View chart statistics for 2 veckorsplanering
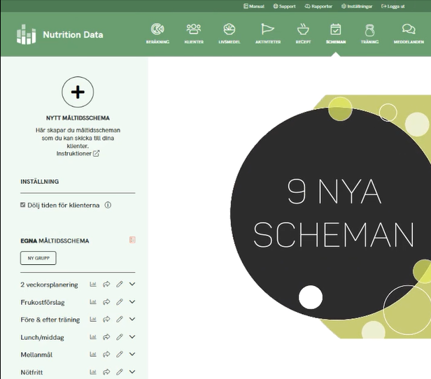Image resolution: width=431 pixels, height=379 pixels. pyautogui.click(x=93, y=285)
